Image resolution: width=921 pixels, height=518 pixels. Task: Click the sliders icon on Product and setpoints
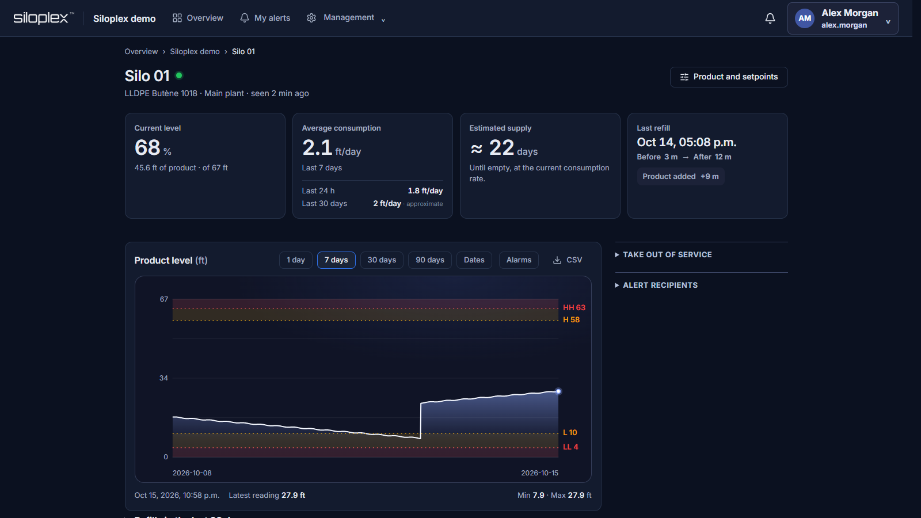684,77
